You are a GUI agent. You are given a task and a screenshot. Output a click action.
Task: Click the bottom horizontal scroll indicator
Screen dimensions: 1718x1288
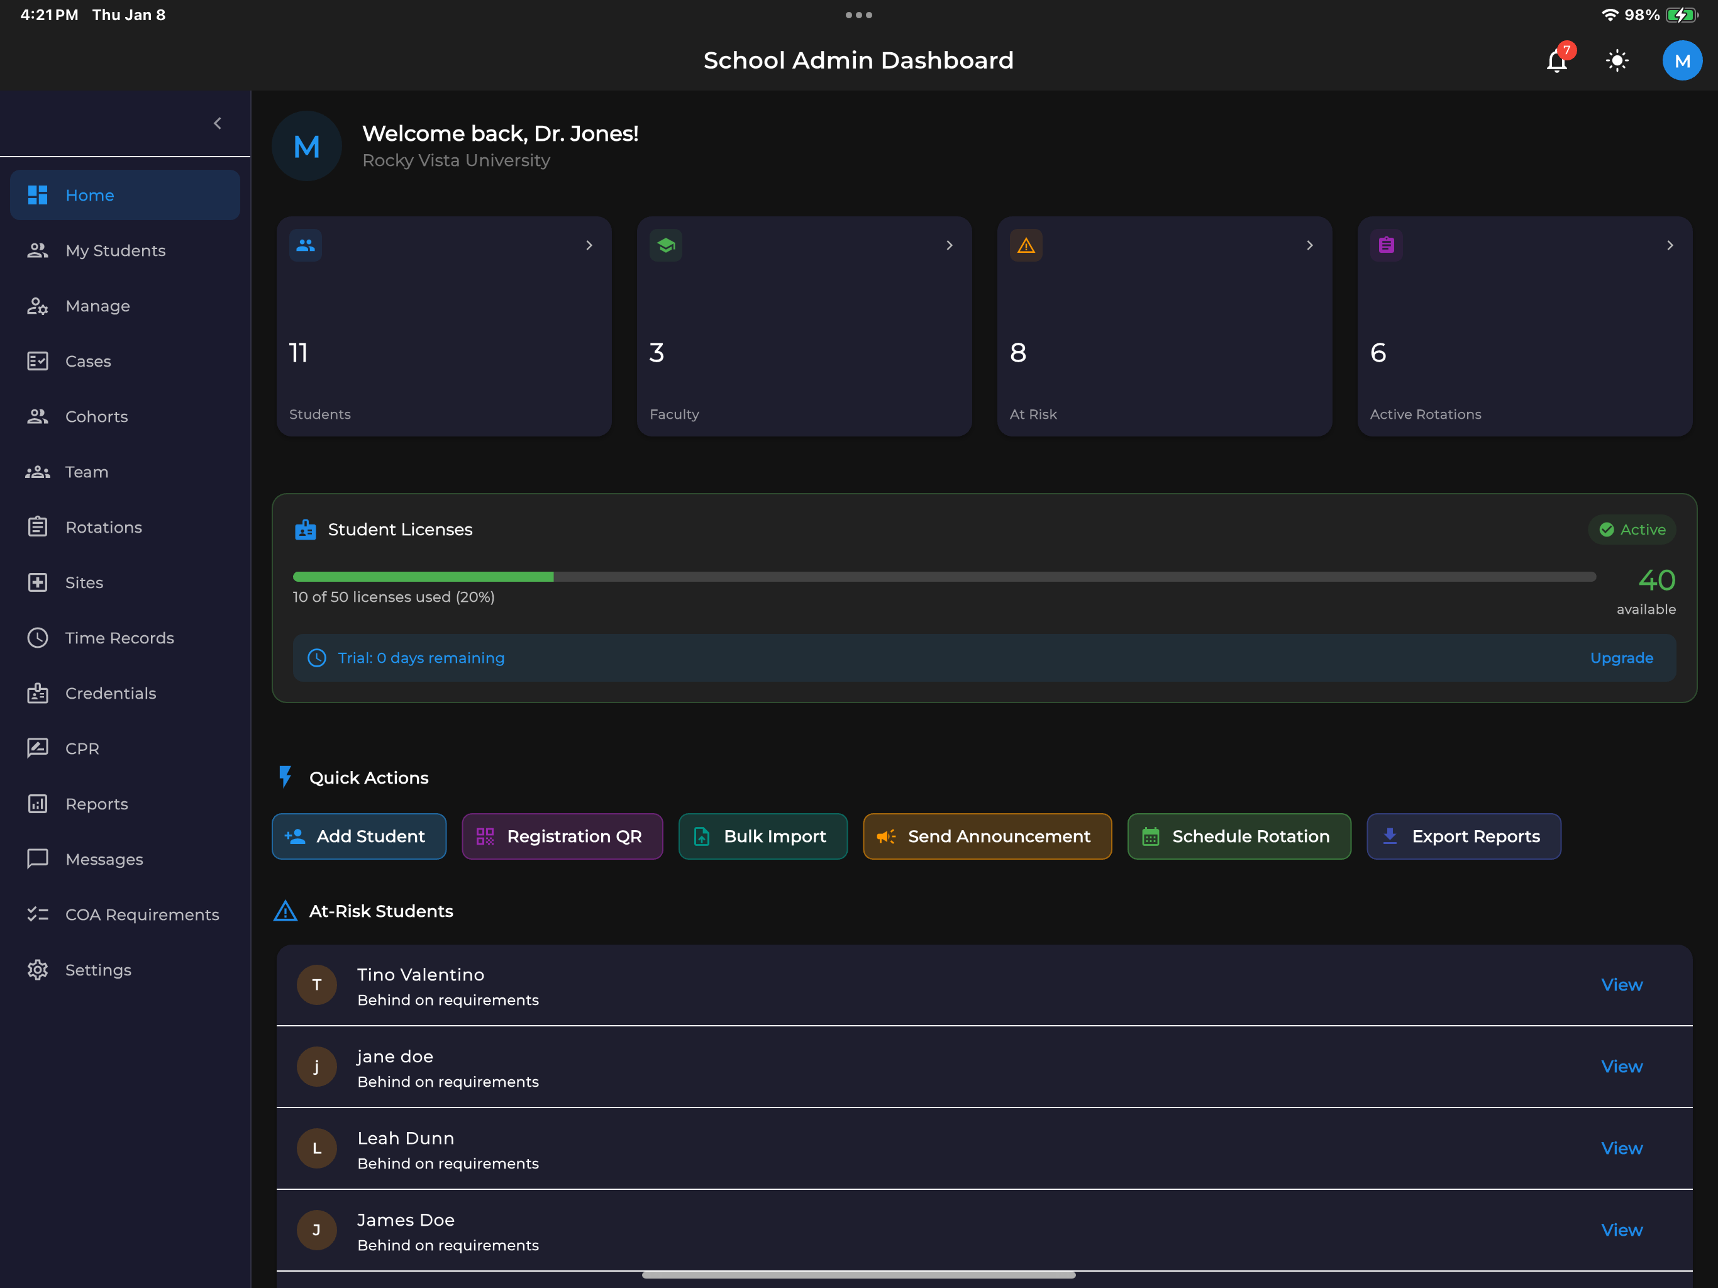click(858, 1275)
